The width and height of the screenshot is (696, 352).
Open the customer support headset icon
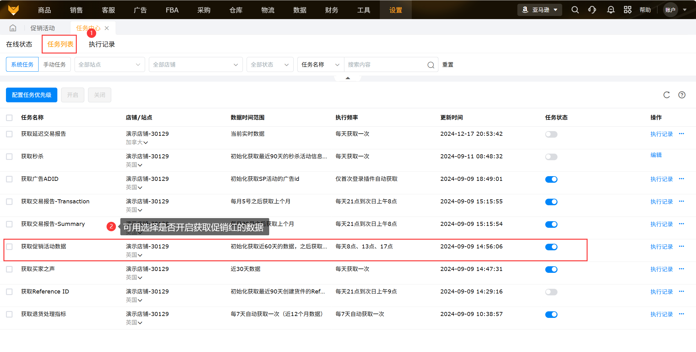coord(592,10)
